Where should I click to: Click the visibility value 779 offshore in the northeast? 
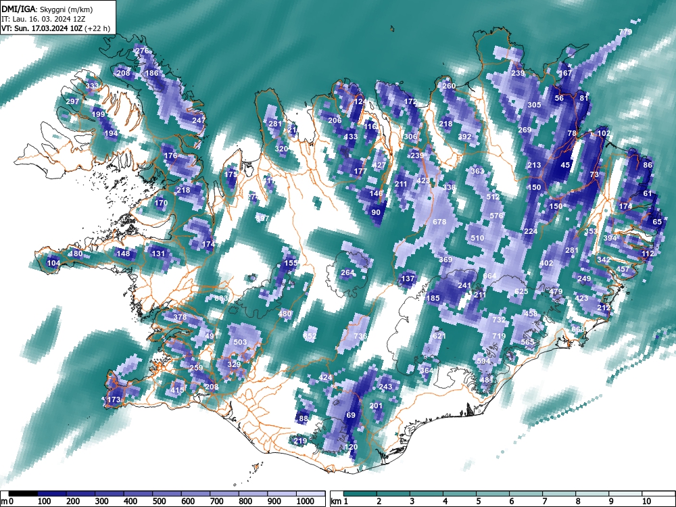pyautogui.click(x=625, y=32)
